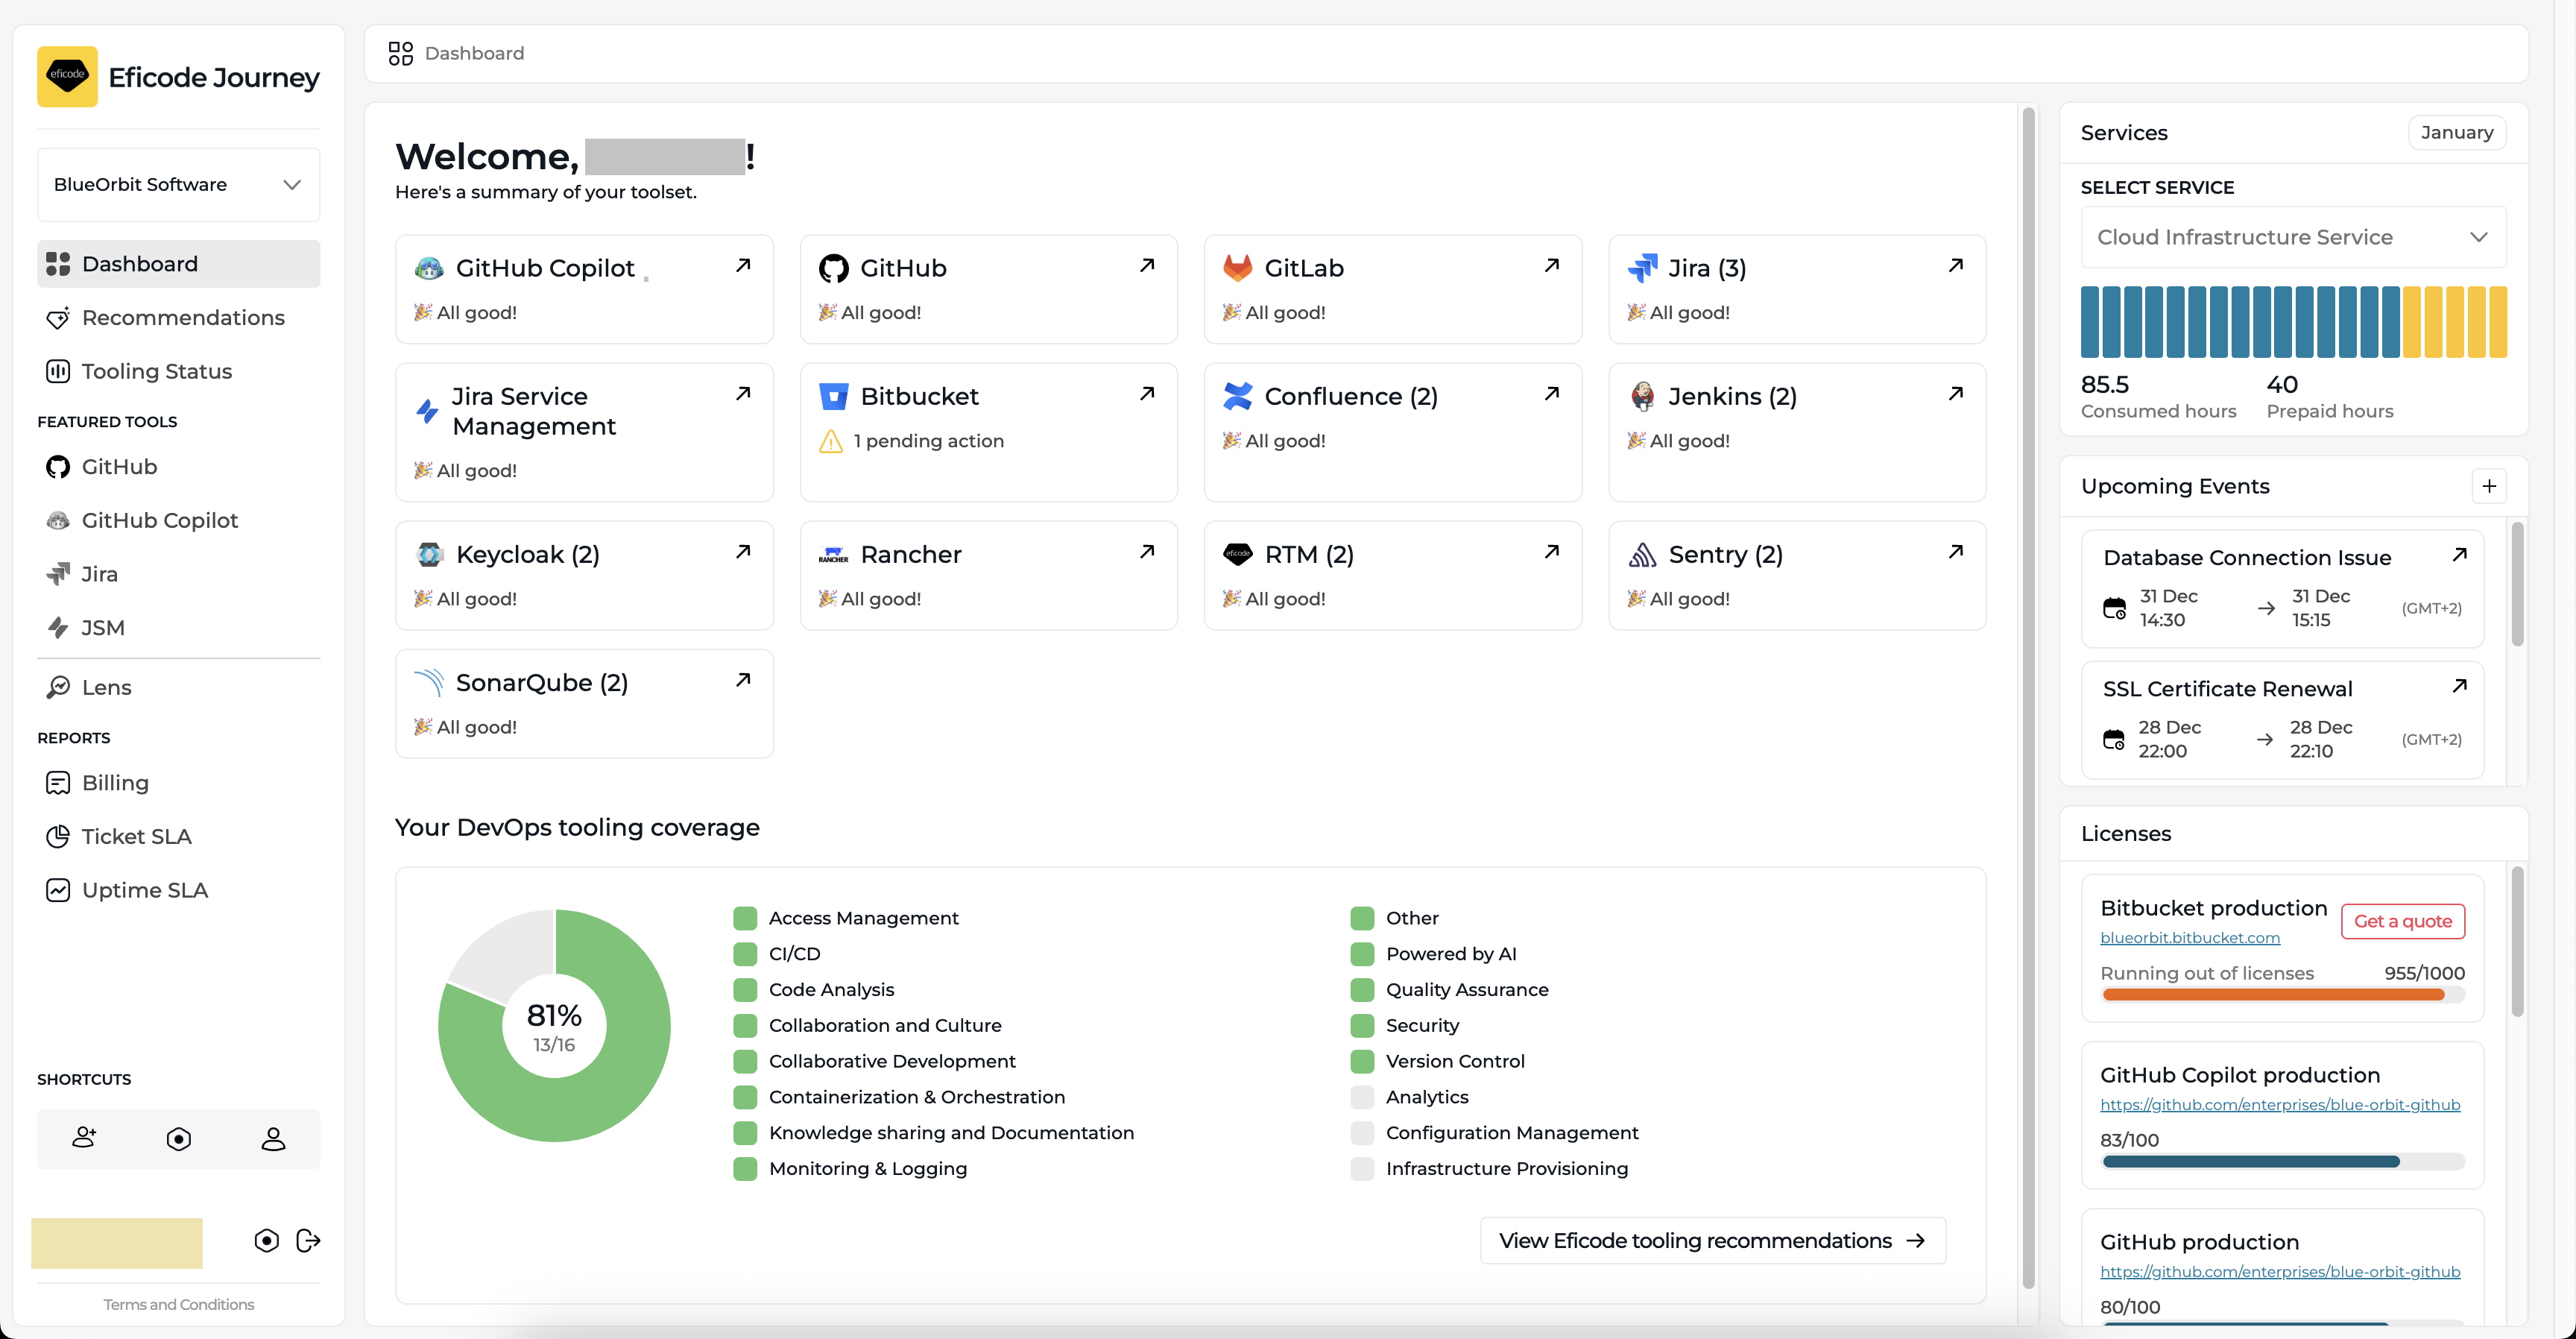Add a new upcoming event with plus
Image resolution: width=2576 pixels, height=1339 pixels.
tap(2488, 486)
